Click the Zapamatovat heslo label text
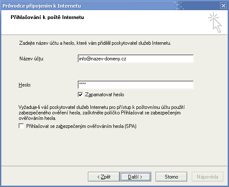Image resolution: width=229 pixels, height=187 pixels. click(x=104, y=95)
